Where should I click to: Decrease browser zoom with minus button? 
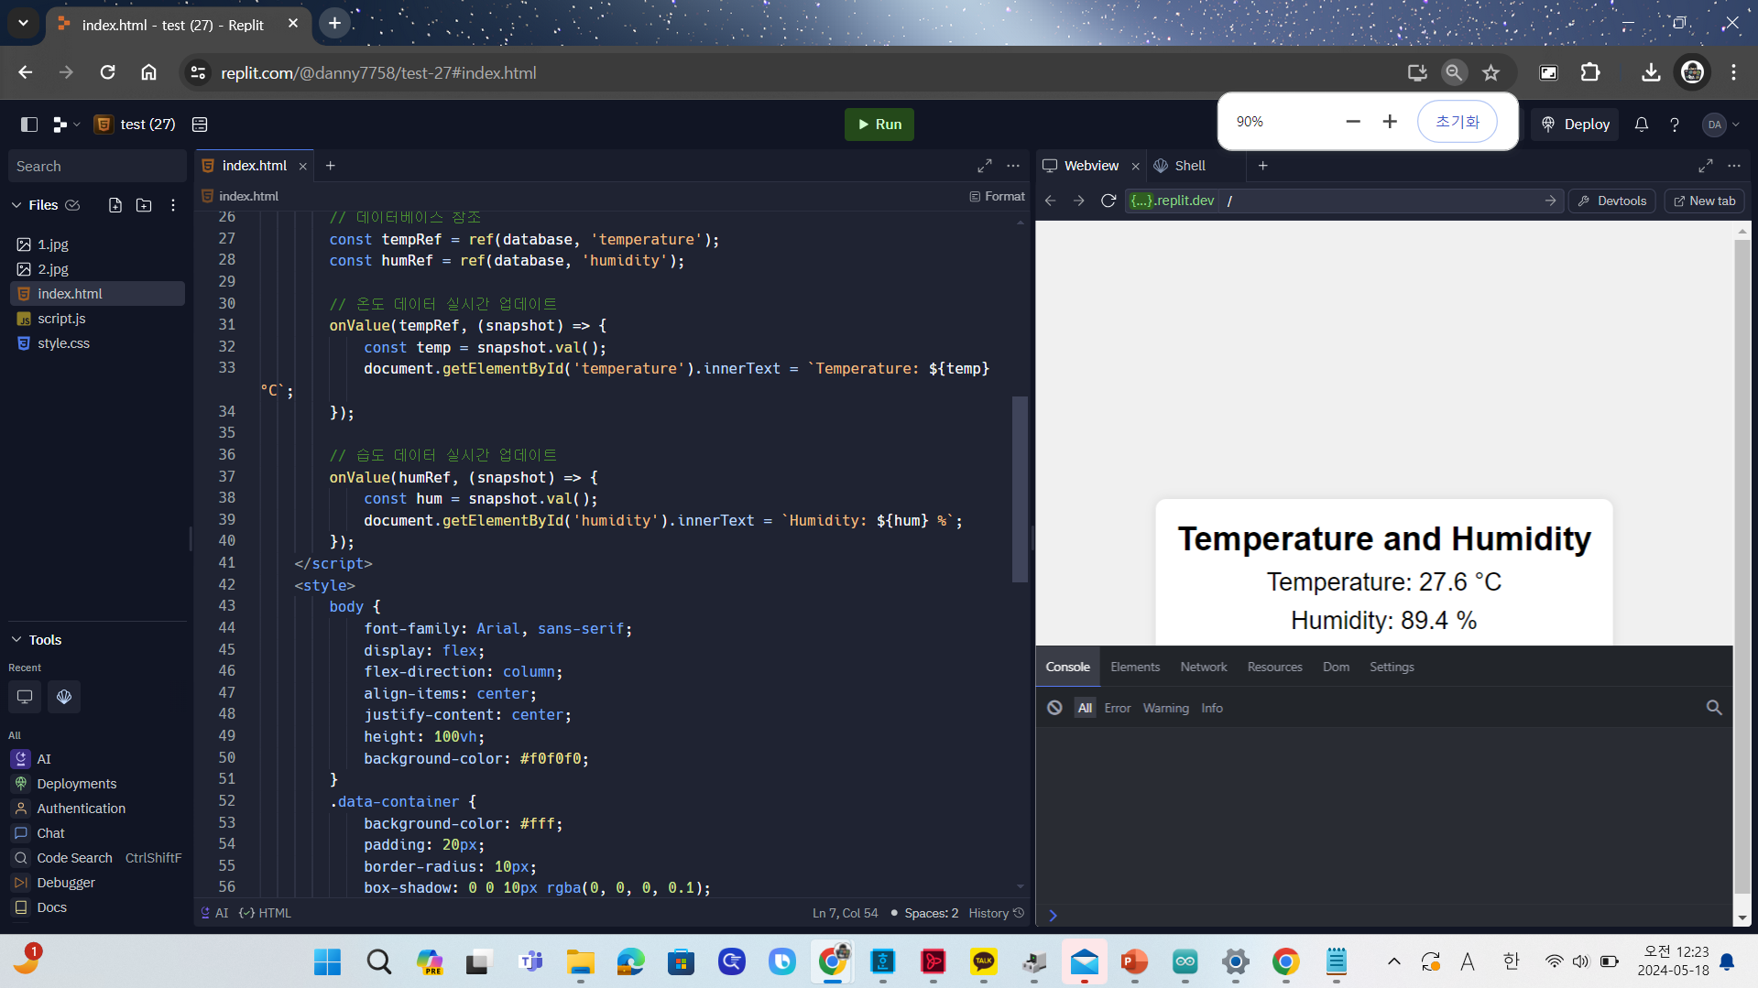click(x=1352, y=121)
